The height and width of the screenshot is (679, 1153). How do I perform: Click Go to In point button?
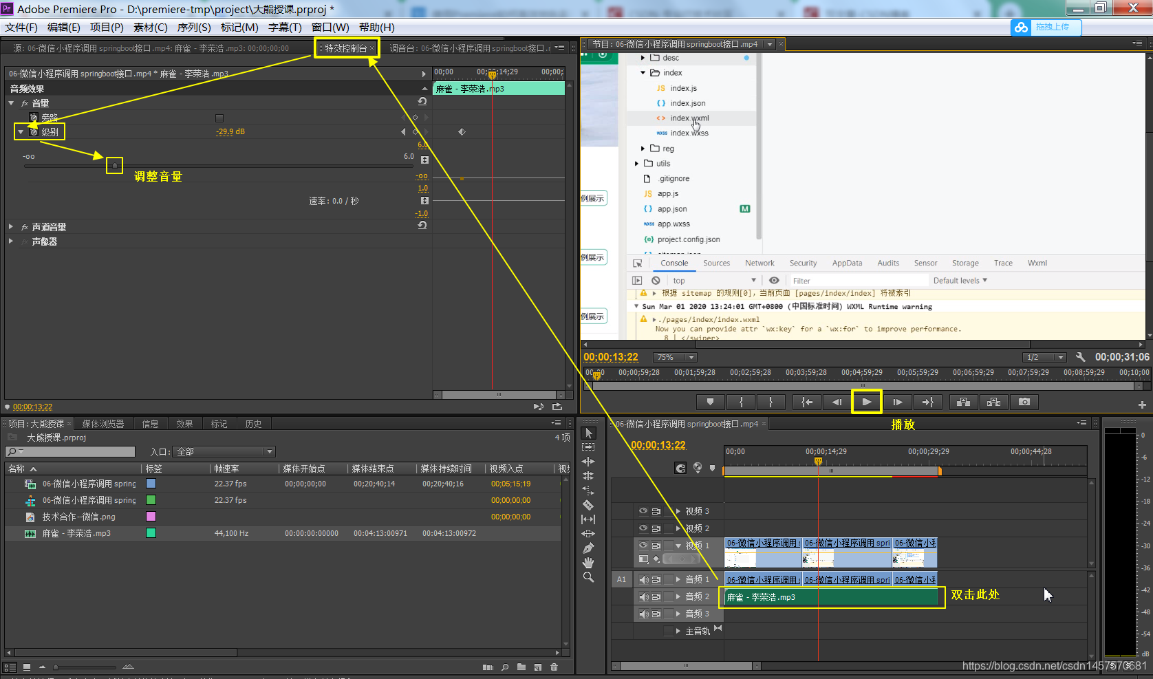click(807, 402)
